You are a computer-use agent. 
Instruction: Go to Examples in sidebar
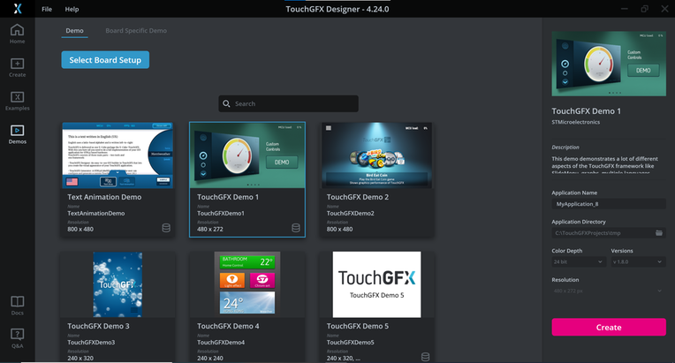tap(17, 101)
